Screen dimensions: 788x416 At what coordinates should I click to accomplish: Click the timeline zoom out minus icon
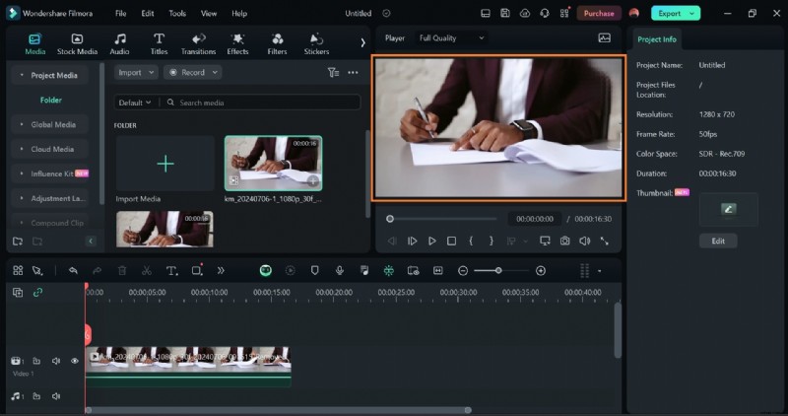coord(463,271)
